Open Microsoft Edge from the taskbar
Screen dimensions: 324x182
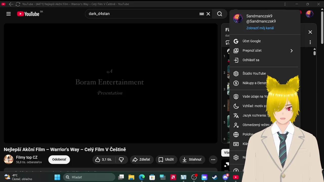click(142, 177)
